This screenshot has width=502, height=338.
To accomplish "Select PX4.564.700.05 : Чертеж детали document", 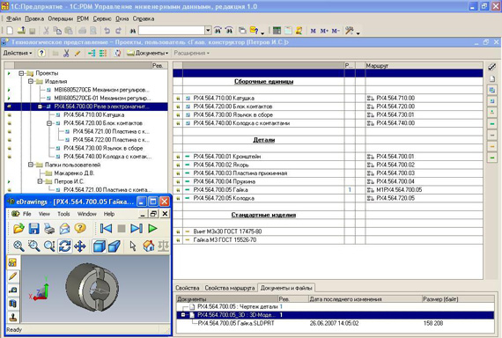I will pos(237,306).
